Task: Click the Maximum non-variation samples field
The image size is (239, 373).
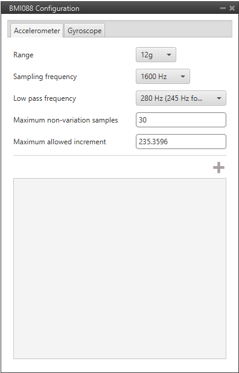Action: coord(181,120)
